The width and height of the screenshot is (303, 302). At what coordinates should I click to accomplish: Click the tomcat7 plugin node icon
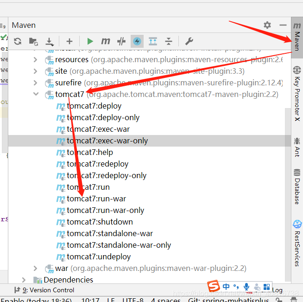pyautogui.click(x=50, y=95)
